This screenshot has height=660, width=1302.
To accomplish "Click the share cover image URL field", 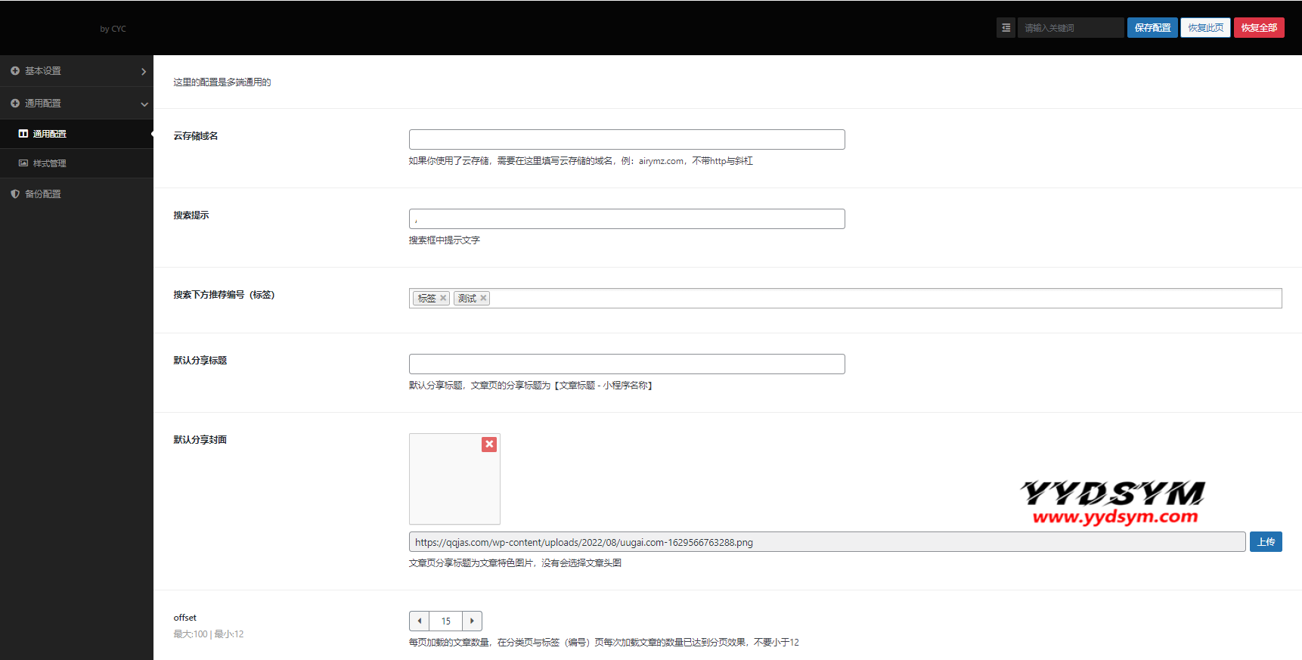I will pos(826,542).
